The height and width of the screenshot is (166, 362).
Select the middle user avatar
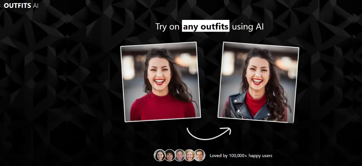tap(180, 155)
